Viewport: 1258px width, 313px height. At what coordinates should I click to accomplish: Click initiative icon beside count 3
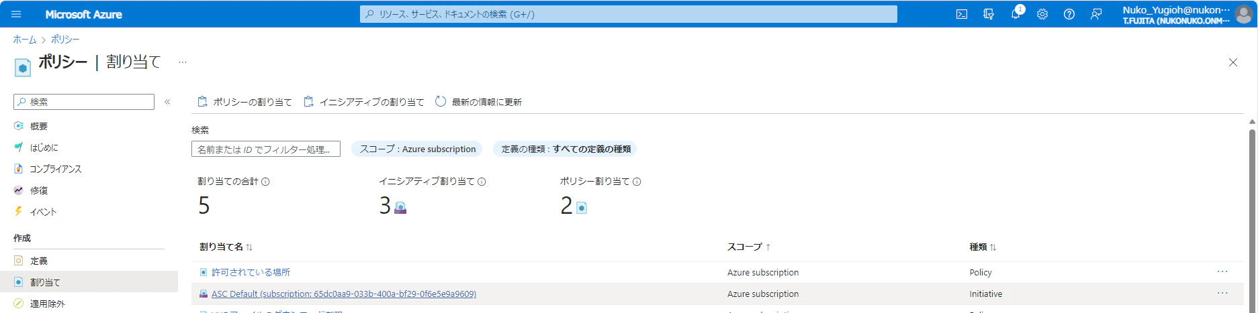coord(400,208)
